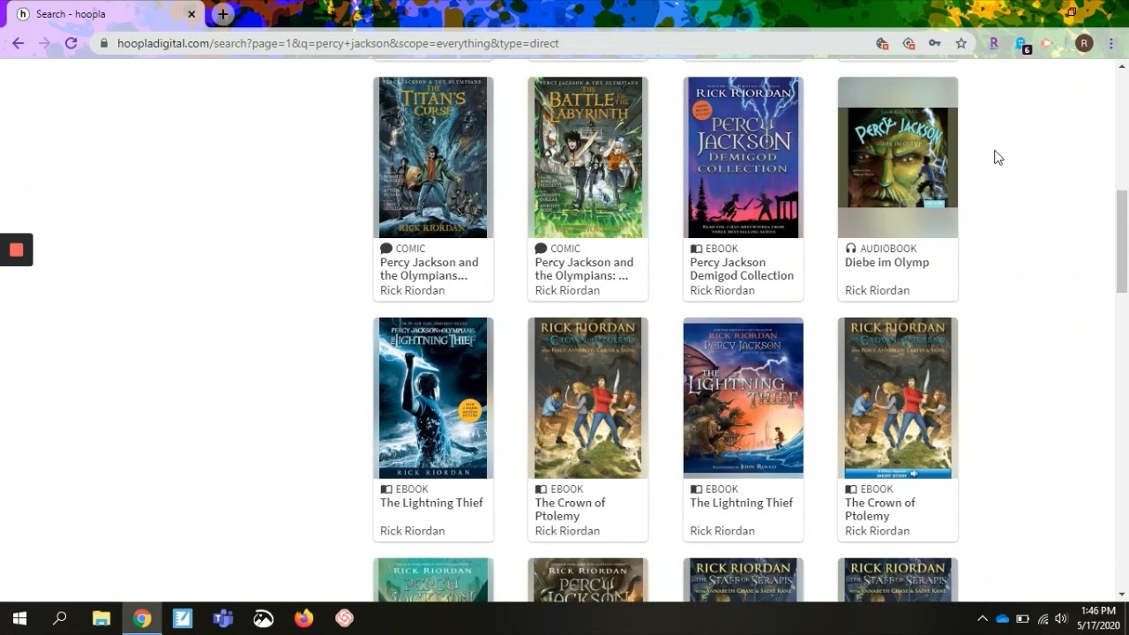Open the blue Lightning Thief ebook cover
Image resolution: width=1129 pixels, height=635 pixels.
pos(433,398)
